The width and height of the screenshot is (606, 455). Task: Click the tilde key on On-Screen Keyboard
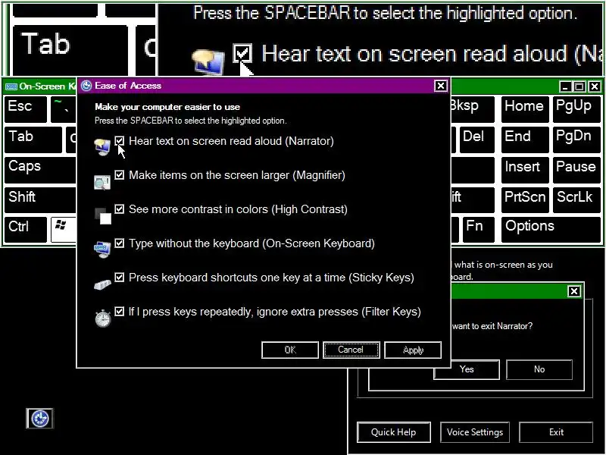pyautogui.click(x=64, y=109)
